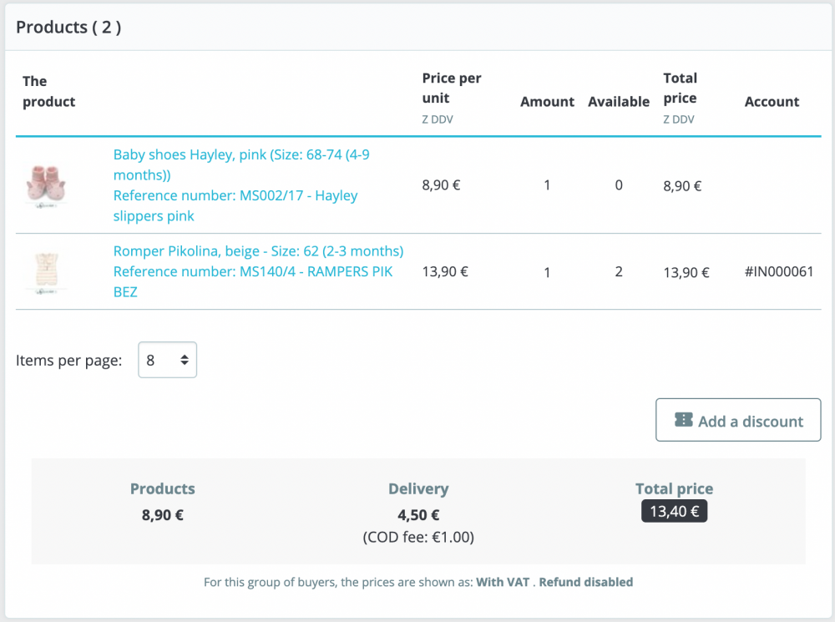Click the ticket icon on Add a discount
Screen dimensions: 835x622
pyautogui.click(x=683, y=420)
